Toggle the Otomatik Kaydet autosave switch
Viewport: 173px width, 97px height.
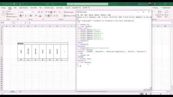coord(15,4)
